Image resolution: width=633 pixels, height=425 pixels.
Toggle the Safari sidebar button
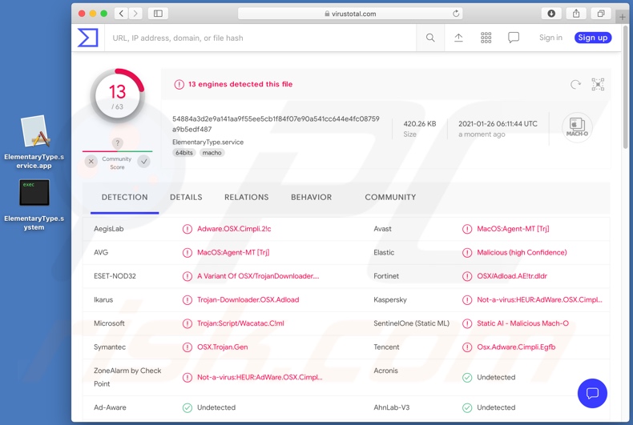[x=159, y=14]
